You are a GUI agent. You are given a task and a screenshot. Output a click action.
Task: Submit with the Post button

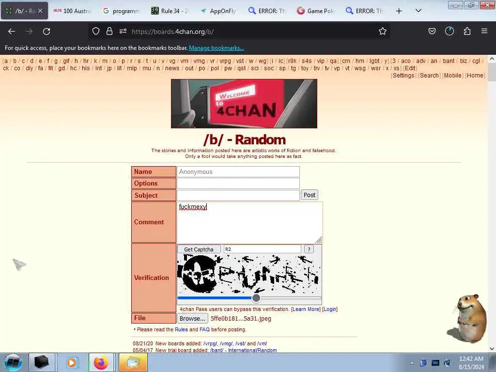310,195
